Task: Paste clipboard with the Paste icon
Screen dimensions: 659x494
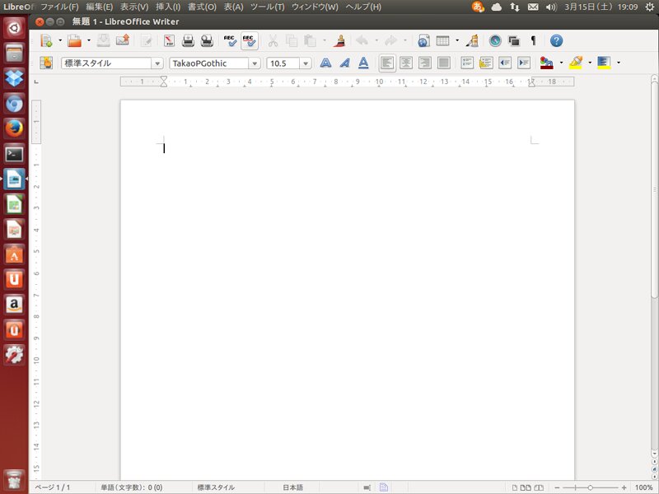Action: [x=311, y=40]
